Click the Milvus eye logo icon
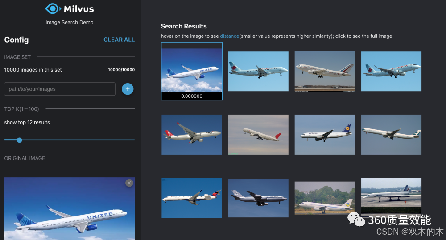The height and width of the screenshot is (240, 446). 53,8
